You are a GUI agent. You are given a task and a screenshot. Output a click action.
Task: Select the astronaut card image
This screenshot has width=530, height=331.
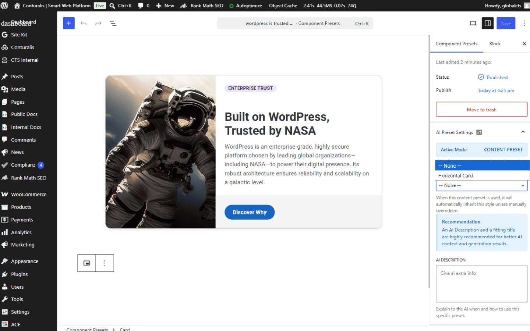point(160,152)
